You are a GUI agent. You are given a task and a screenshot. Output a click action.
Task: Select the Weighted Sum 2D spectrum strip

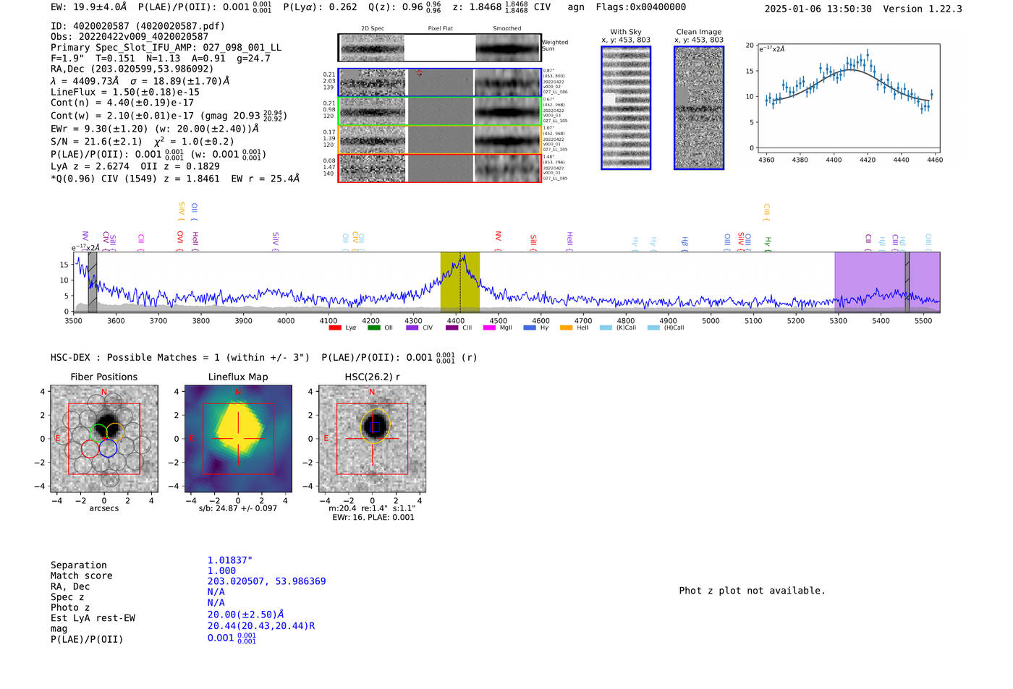pyautogui.click(x=440, y=48)
